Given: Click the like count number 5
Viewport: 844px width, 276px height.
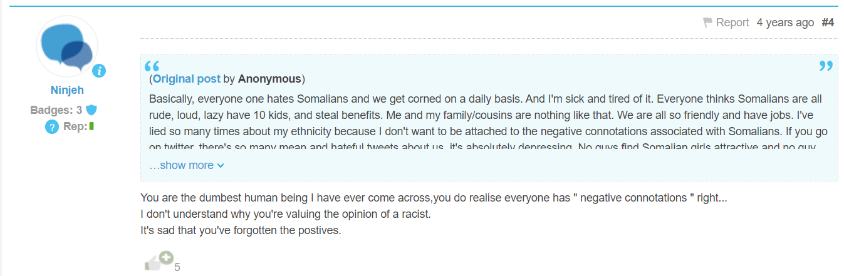Looking at the screenshot, I should [177, 267].
